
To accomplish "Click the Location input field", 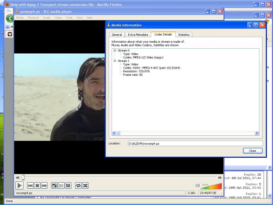I will (195, 144).
